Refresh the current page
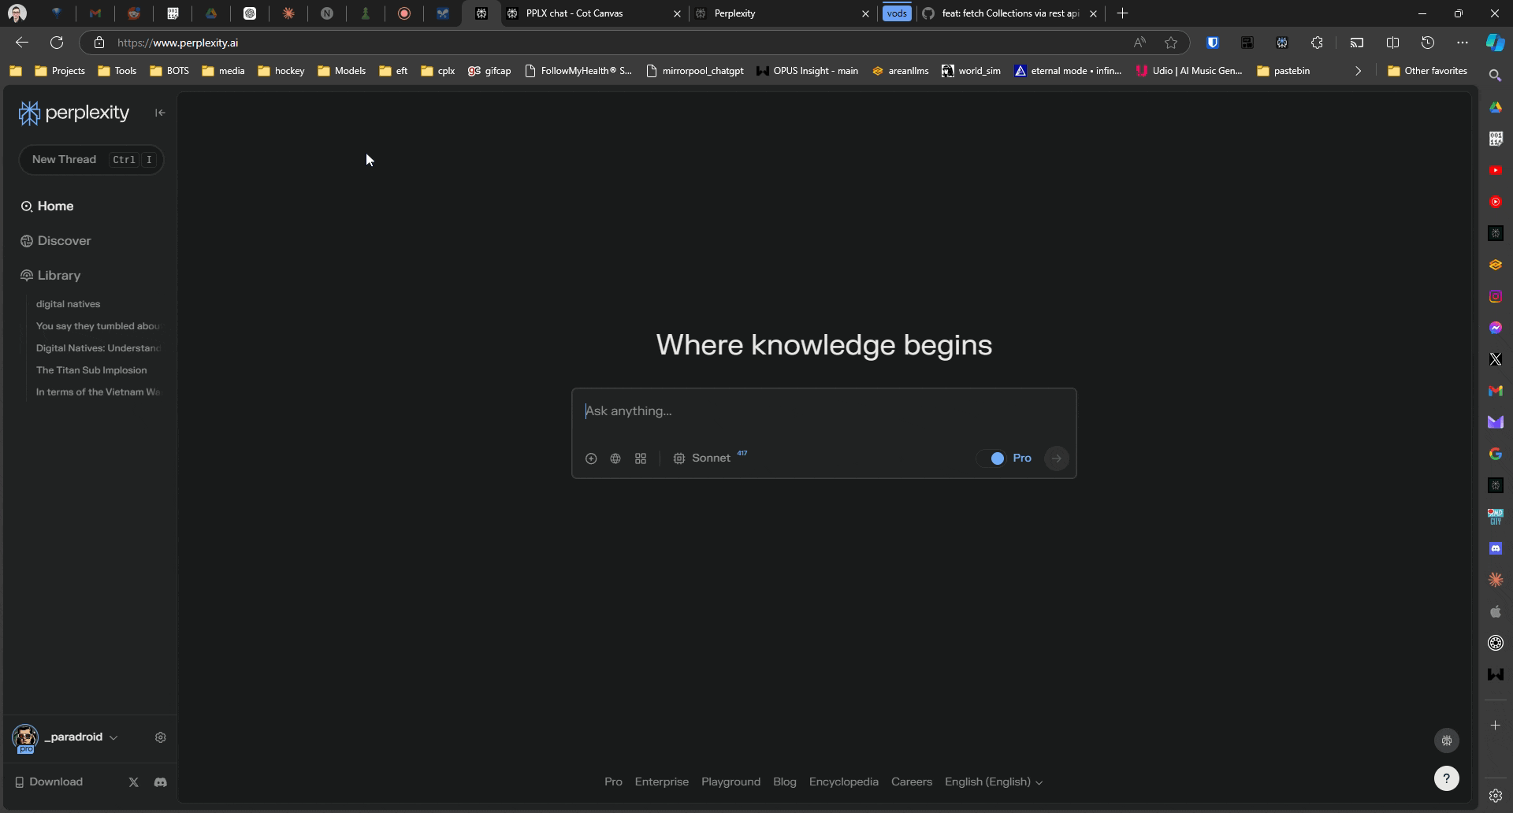Image resolution: width=1513 pixels, height=813 pixels. coord(57,43)
